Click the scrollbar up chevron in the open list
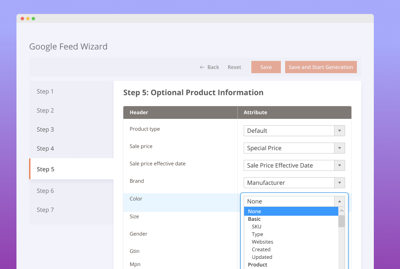This screenshot has height=269, width=400. [341, 210]
